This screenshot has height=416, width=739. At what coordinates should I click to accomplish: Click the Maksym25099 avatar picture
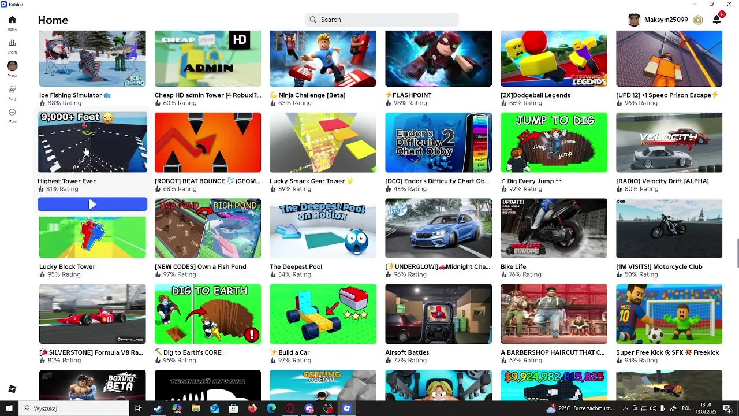pos(634,20)
